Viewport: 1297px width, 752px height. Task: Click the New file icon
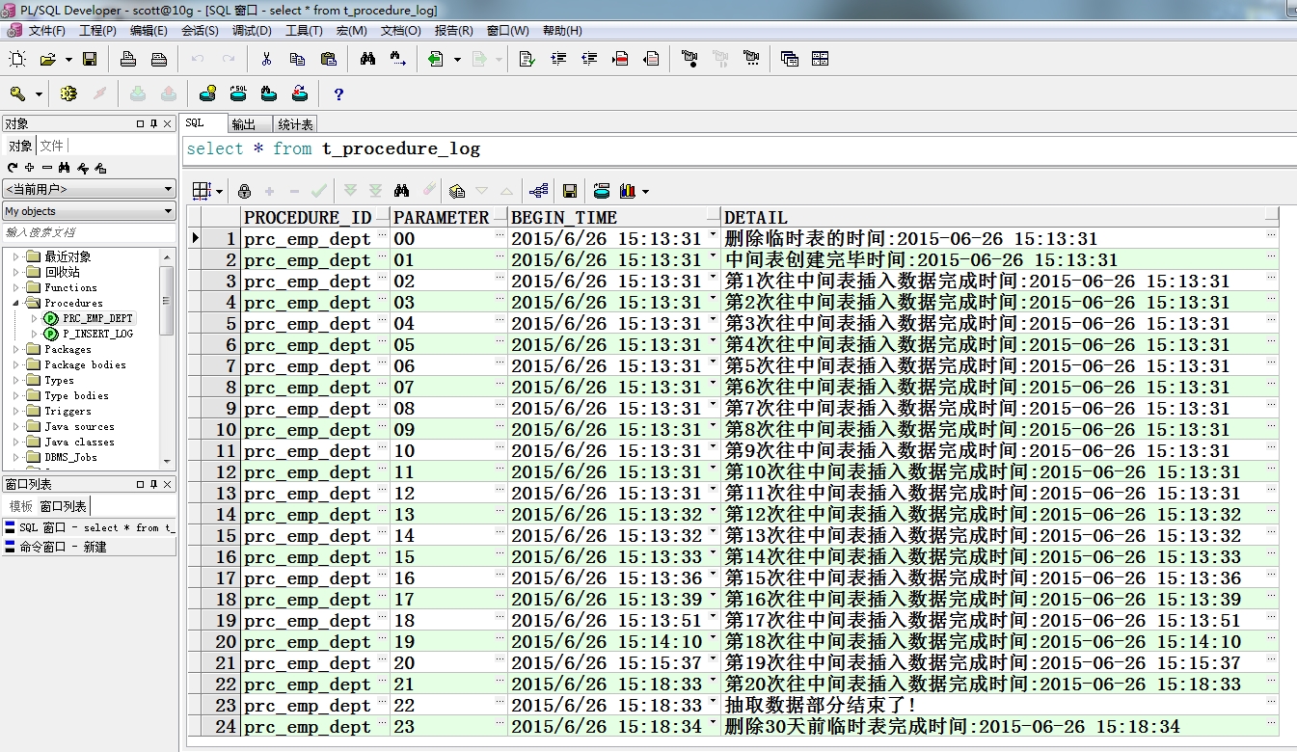(x=17, y=60)
